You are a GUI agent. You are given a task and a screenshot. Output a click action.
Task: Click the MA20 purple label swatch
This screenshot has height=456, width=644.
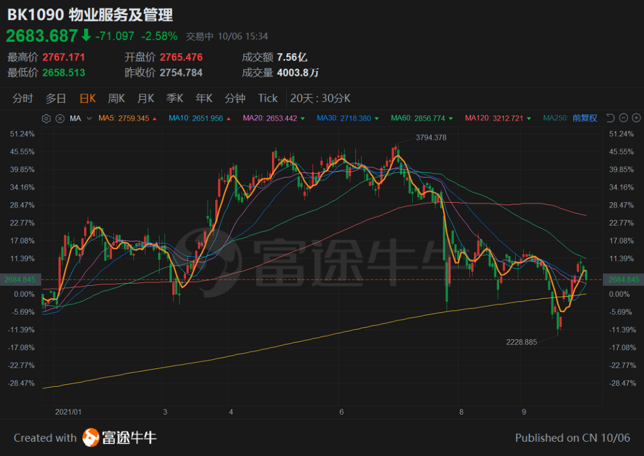point(270,118)
